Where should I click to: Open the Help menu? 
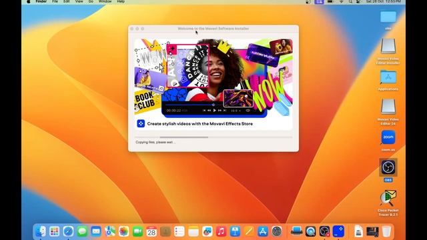point(121,1)
